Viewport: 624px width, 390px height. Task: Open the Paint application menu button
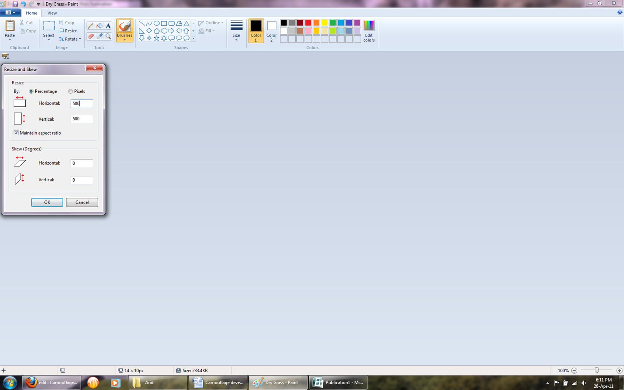click(10, 12)
